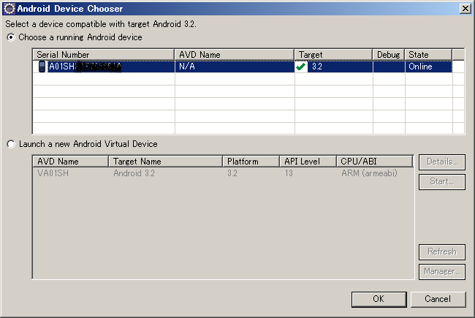The width and height of the screenshot is (475, 318).
Task: Close the Android Device Chooser dialog
Action: click(465, 8)
